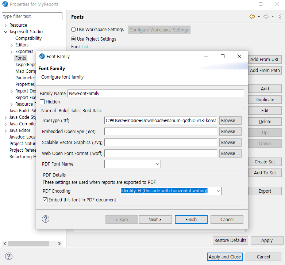This screenshot has width=285, height=265.
Task: Switch to the Italic font tab
Action: [75, 110]
